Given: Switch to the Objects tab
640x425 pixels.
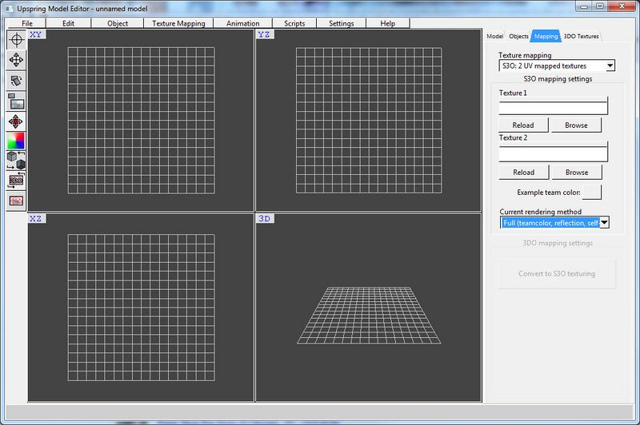Looking at the screenshot, I should tap(518, 37).
